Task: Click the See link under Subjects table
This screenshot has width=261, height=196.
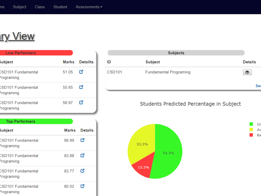Action: (x=258, y=86)
